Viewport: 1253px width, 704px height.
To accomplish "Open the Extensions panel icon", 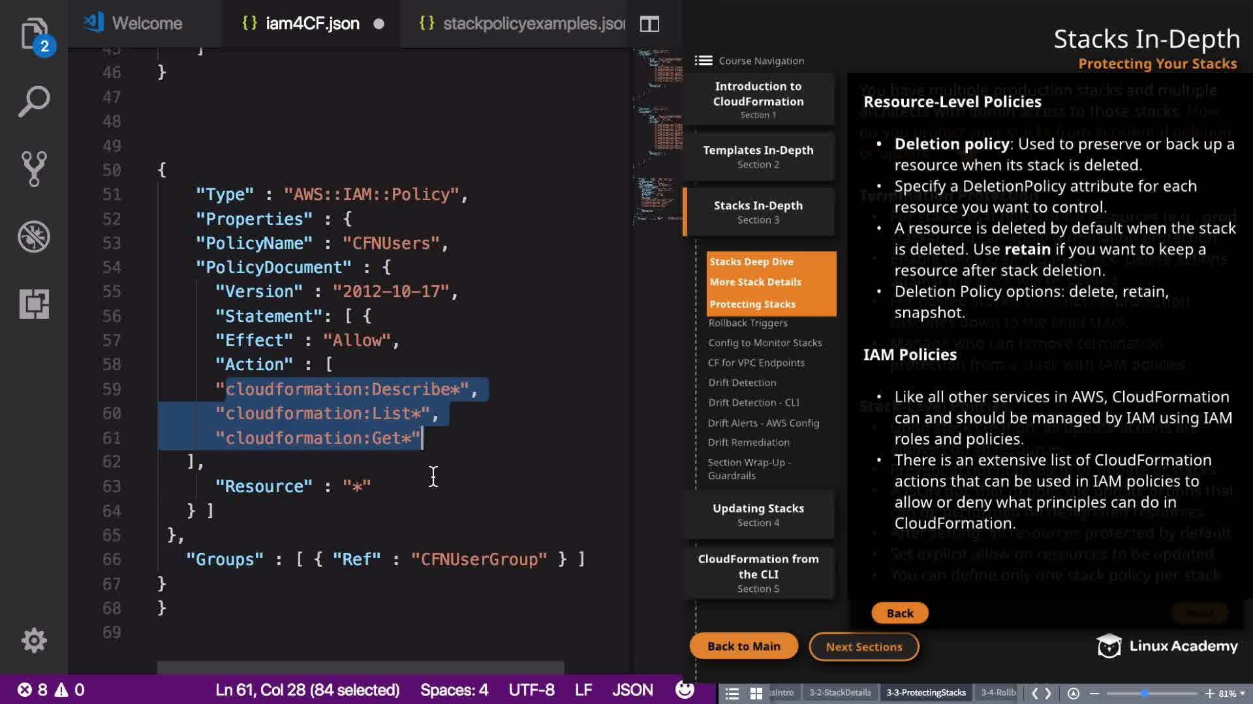I will pyautogui.click(x=34, y=304).
